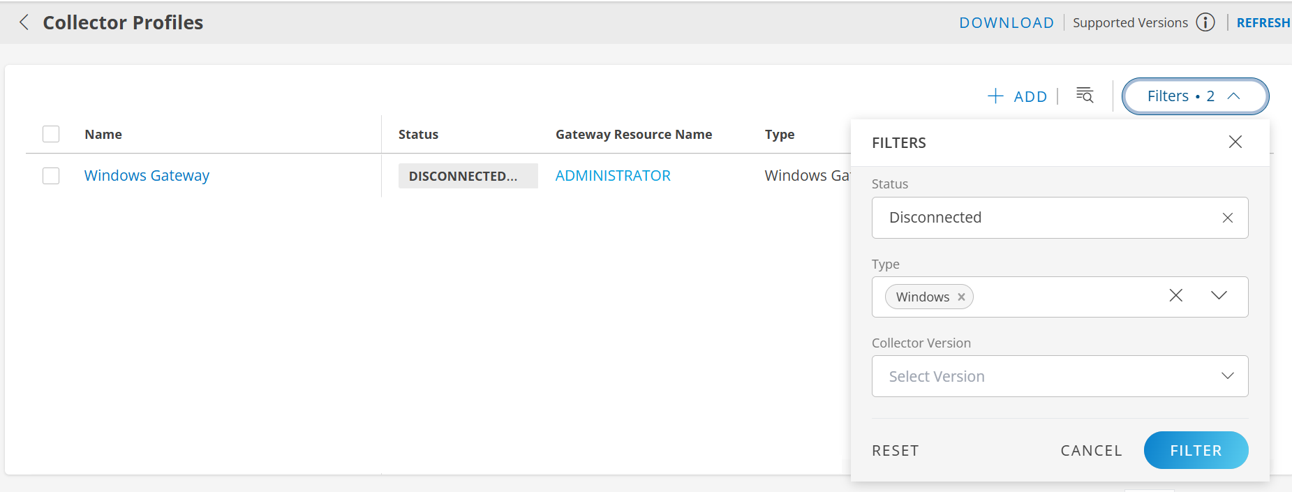Clear all selected Type values
The width and height of the screenshot is (1292, 492).
point(1175,296)
